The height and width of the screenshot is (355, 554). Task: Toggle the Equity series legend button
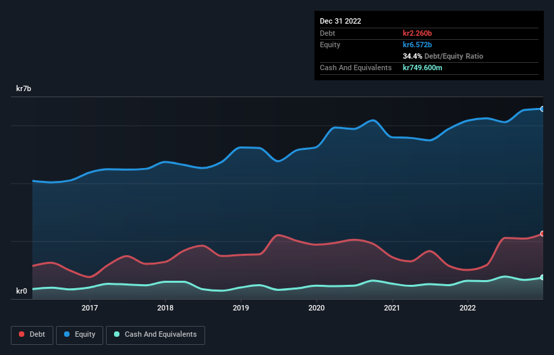(x=80, y=335)
